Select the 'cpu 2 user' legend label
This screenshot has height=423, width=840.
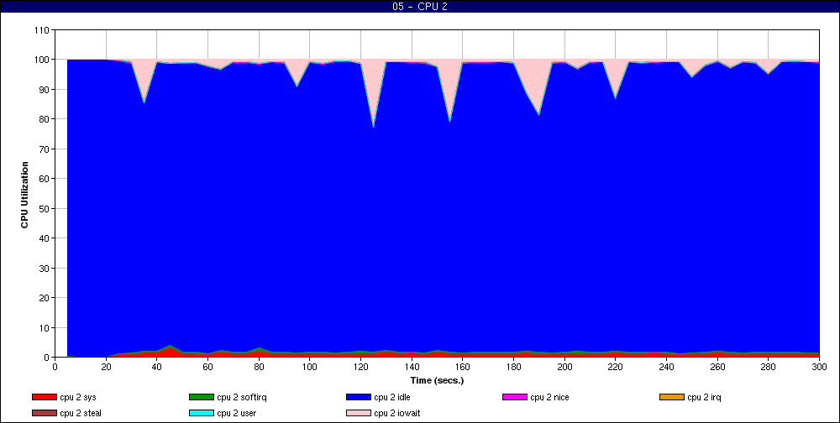[x=237, y=414]
